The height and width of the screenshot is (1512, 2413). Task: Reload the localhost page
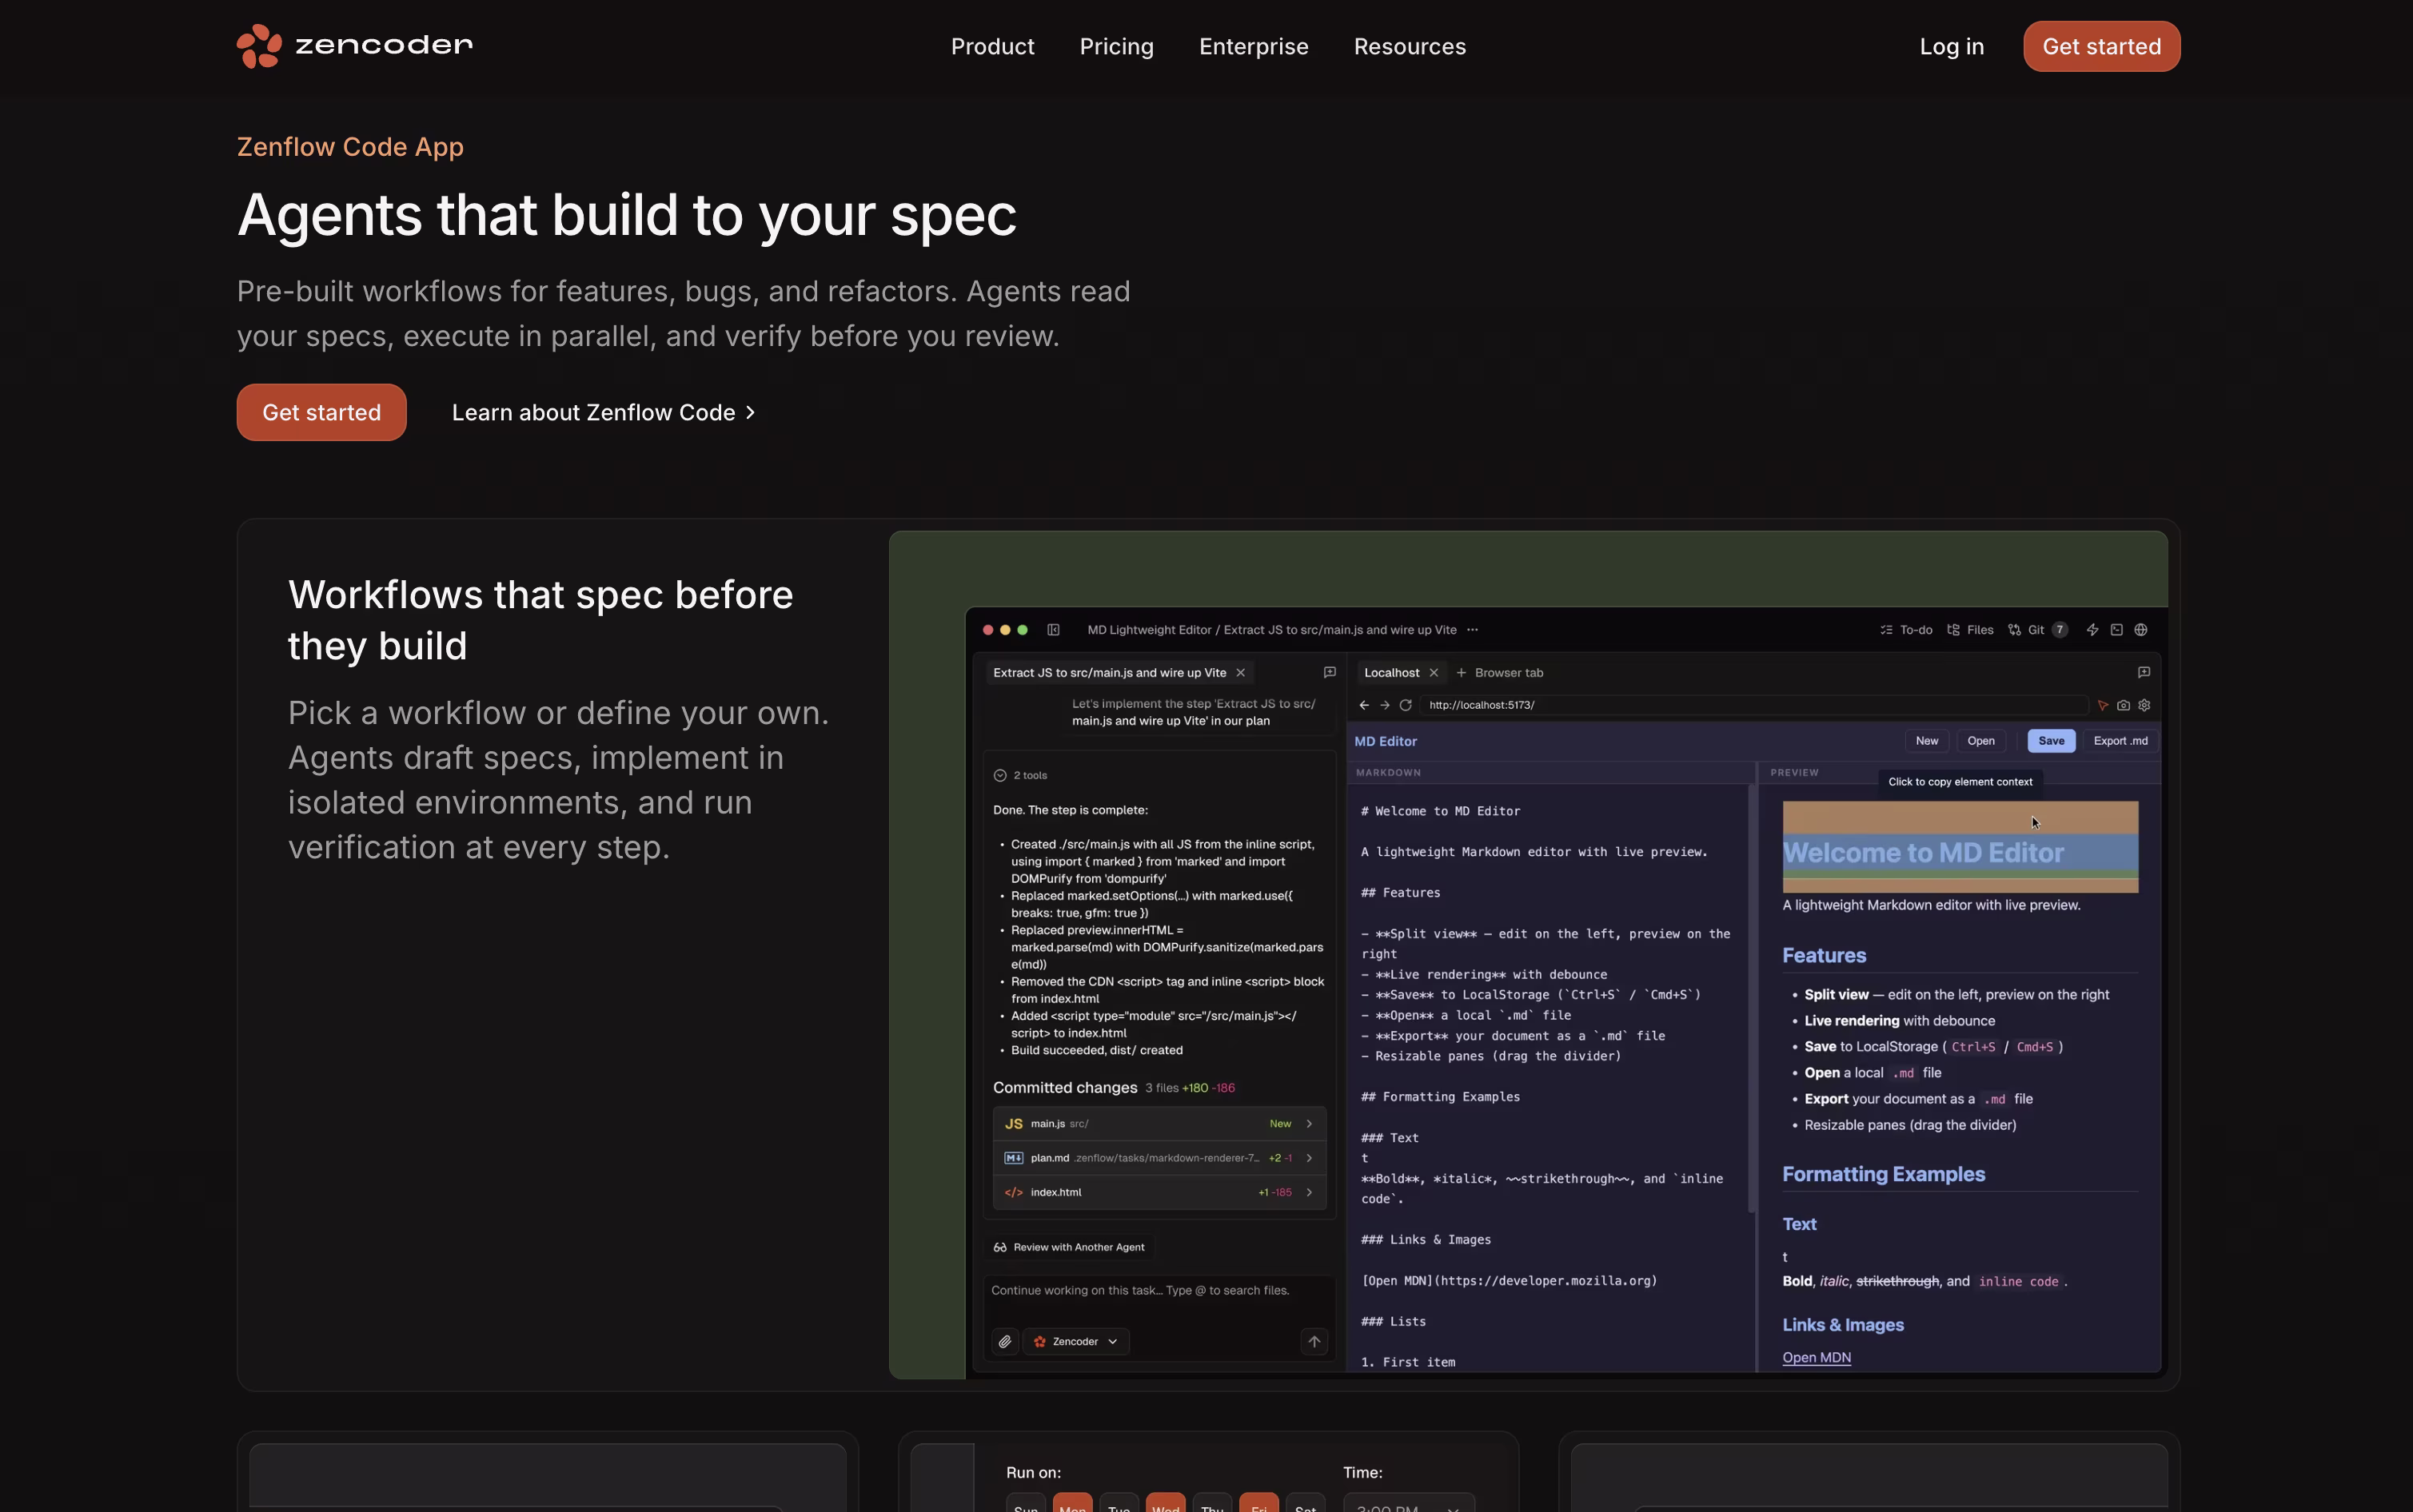(1406, 705)
